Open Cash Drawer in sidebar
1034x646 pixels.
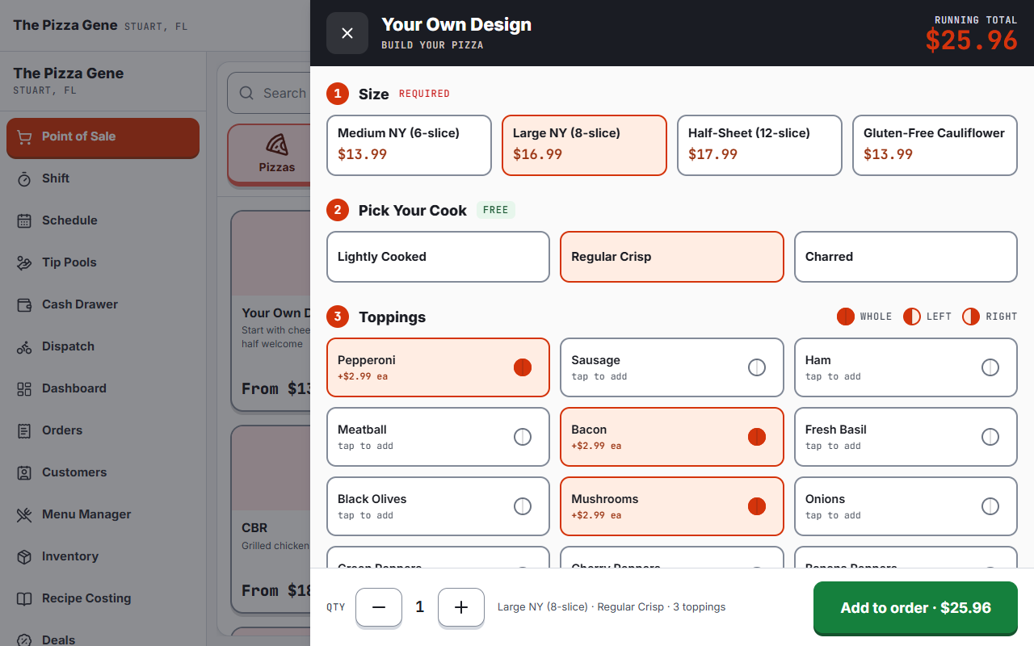coord(103,304)
